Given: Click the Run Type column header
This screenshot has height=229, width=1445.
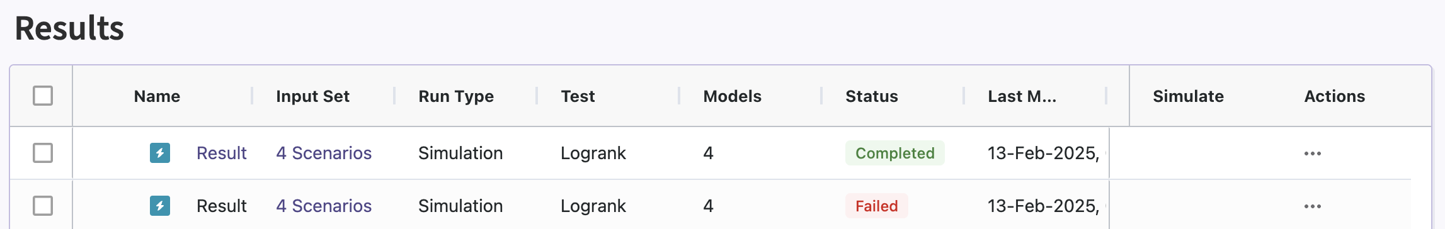Looking at the screenshot, I should 456,96.
